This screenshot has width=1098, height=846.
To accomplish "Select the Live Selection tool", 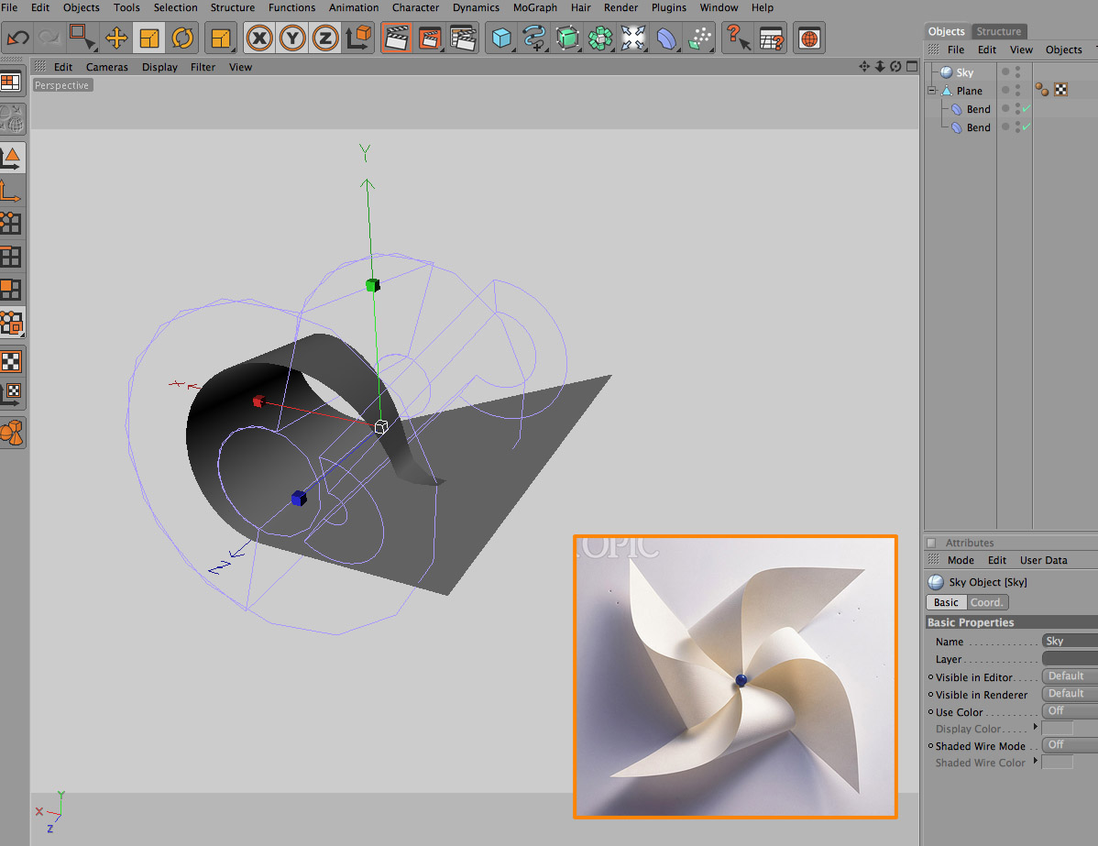I will [x=82, y=38].
